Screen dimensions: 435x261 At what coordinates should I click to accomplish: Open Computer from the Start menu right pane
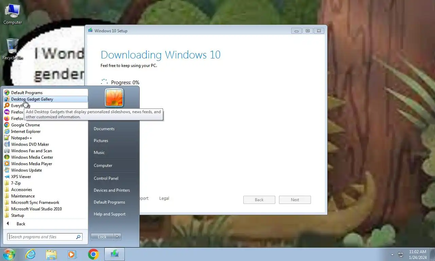[114, 165]
